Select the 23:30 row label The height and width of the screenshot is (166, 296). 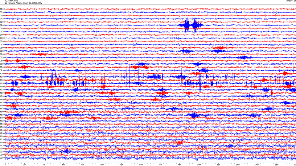[x=2, y=158]
